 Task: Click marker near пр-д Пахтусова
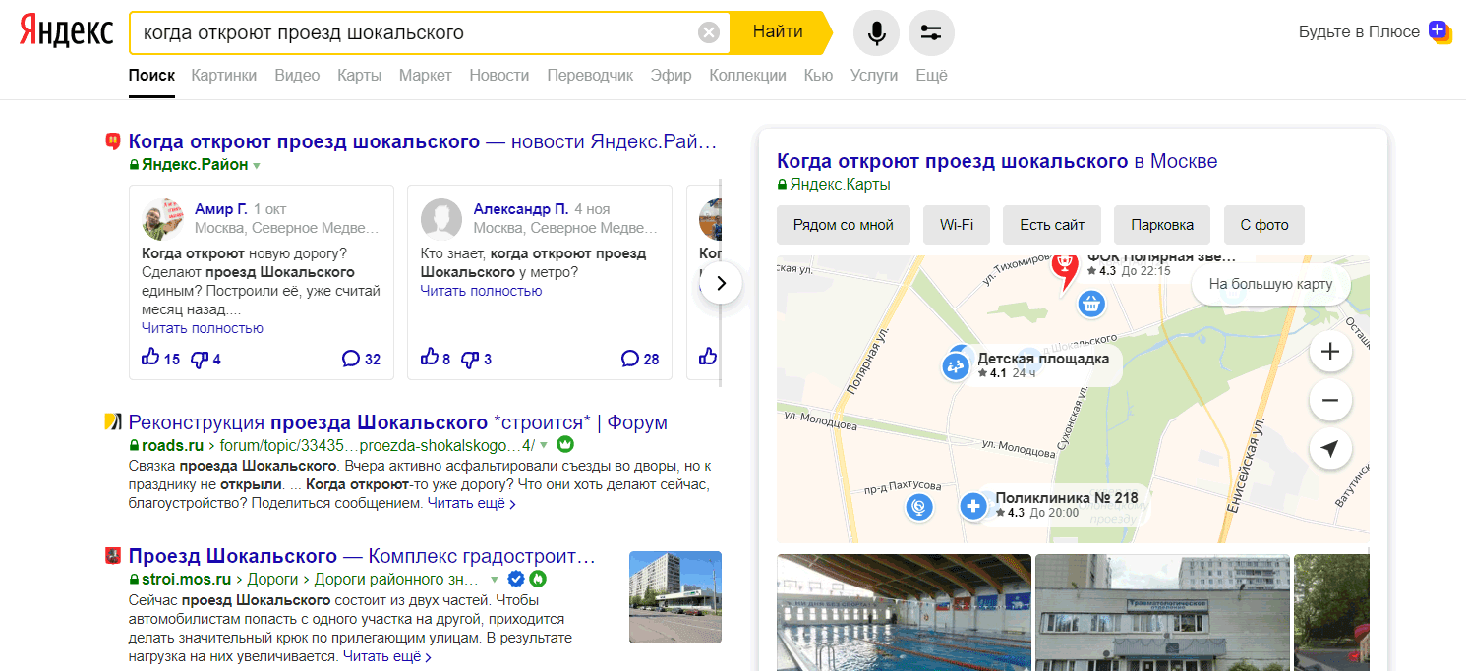coord(918,506)
